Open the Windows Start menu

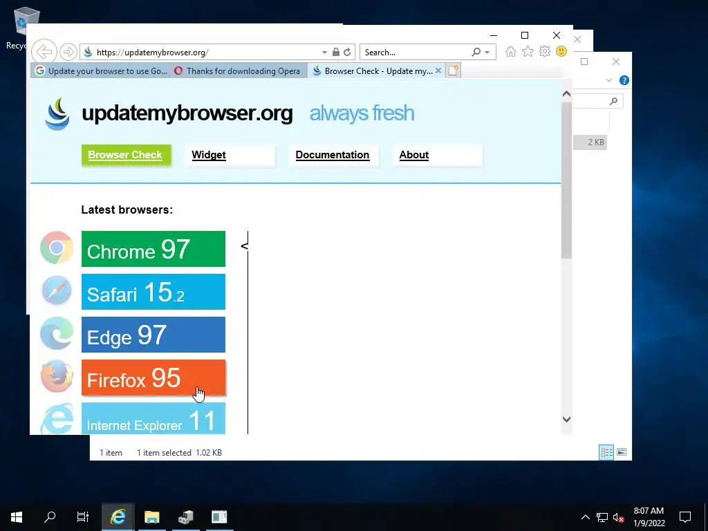coord(17,517)
